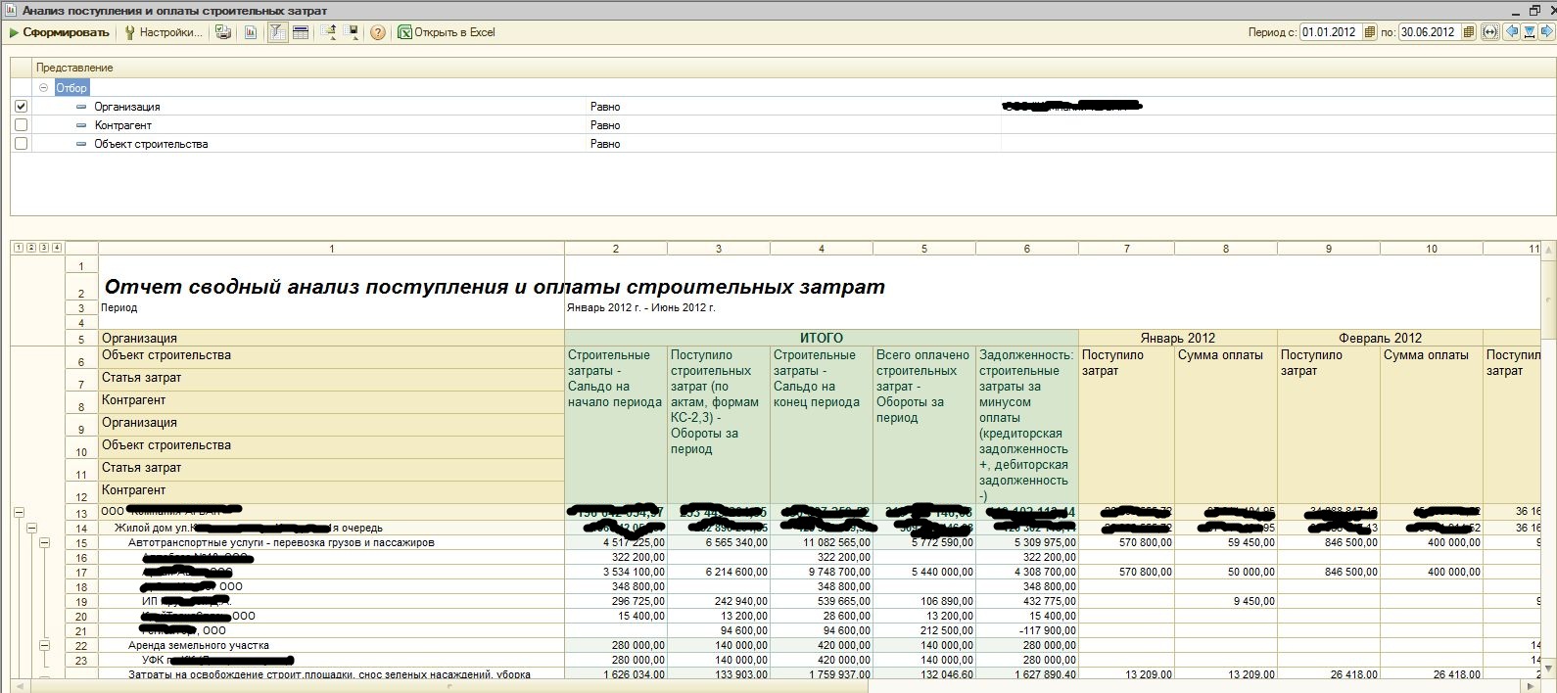Click Автотранспортные услуги row label
This screenshot has width=1557, height=693.
[x=281, y=542]
